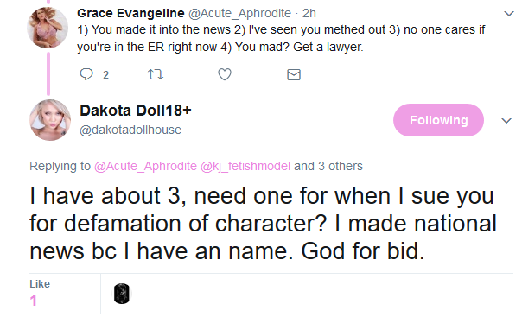Show the 'and 3 others' recipients
Screen dimensions: 522x317
(328, 166)
